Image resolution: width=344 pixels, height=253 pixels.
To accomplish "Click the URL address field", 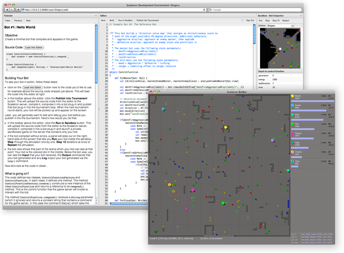I will tap(114, 10).
